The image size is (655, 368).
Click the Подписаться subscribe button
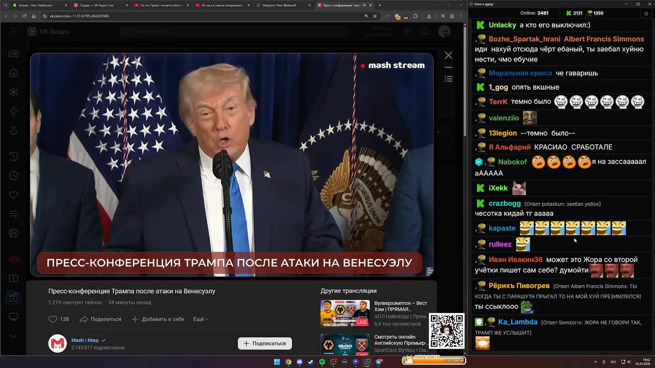pos(265,343)
